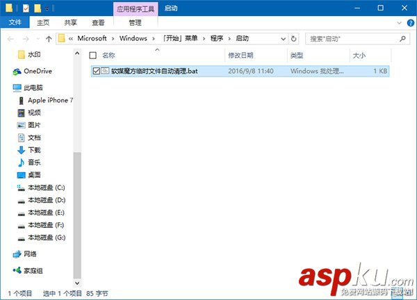Open the 文件 menu
This screenshot has width=417, height=300.
tap(15, 22)
